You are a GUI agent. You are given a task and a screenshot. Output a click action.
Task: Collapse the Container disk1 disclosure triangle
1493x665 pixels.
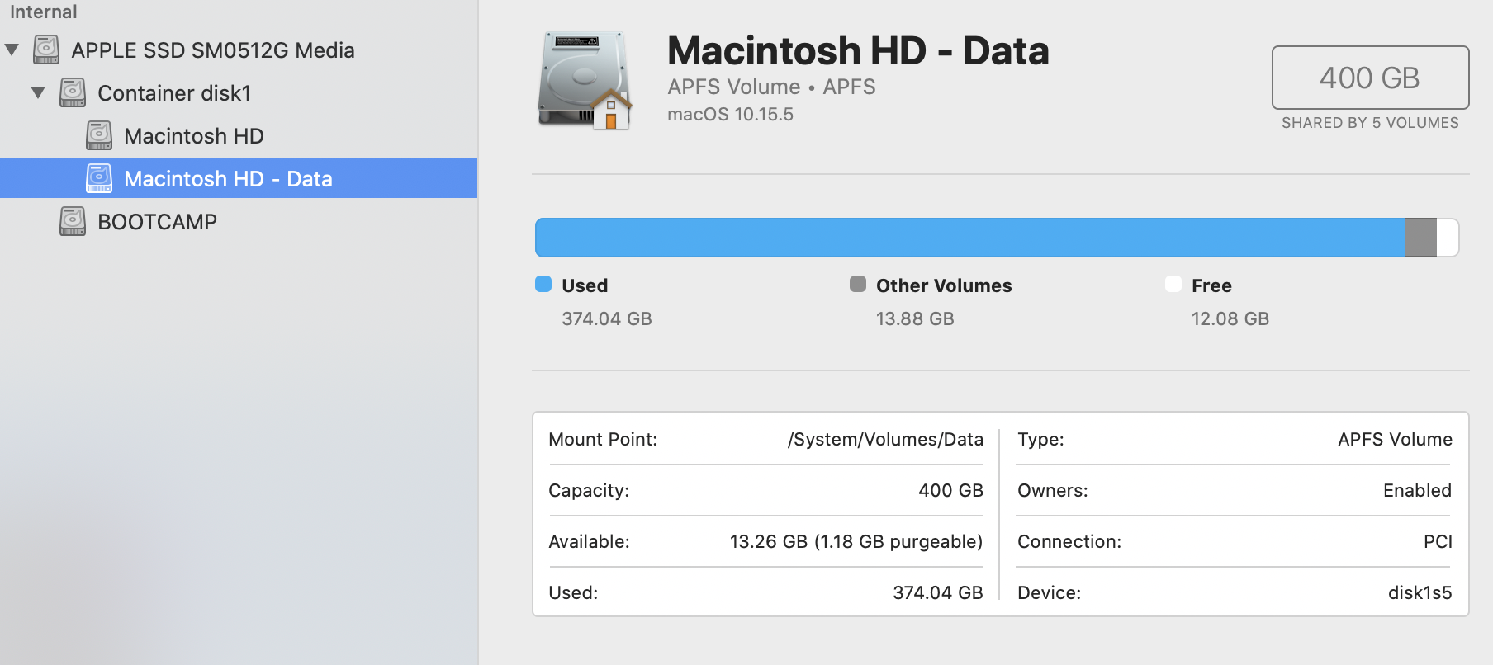(x=38, y=92)
